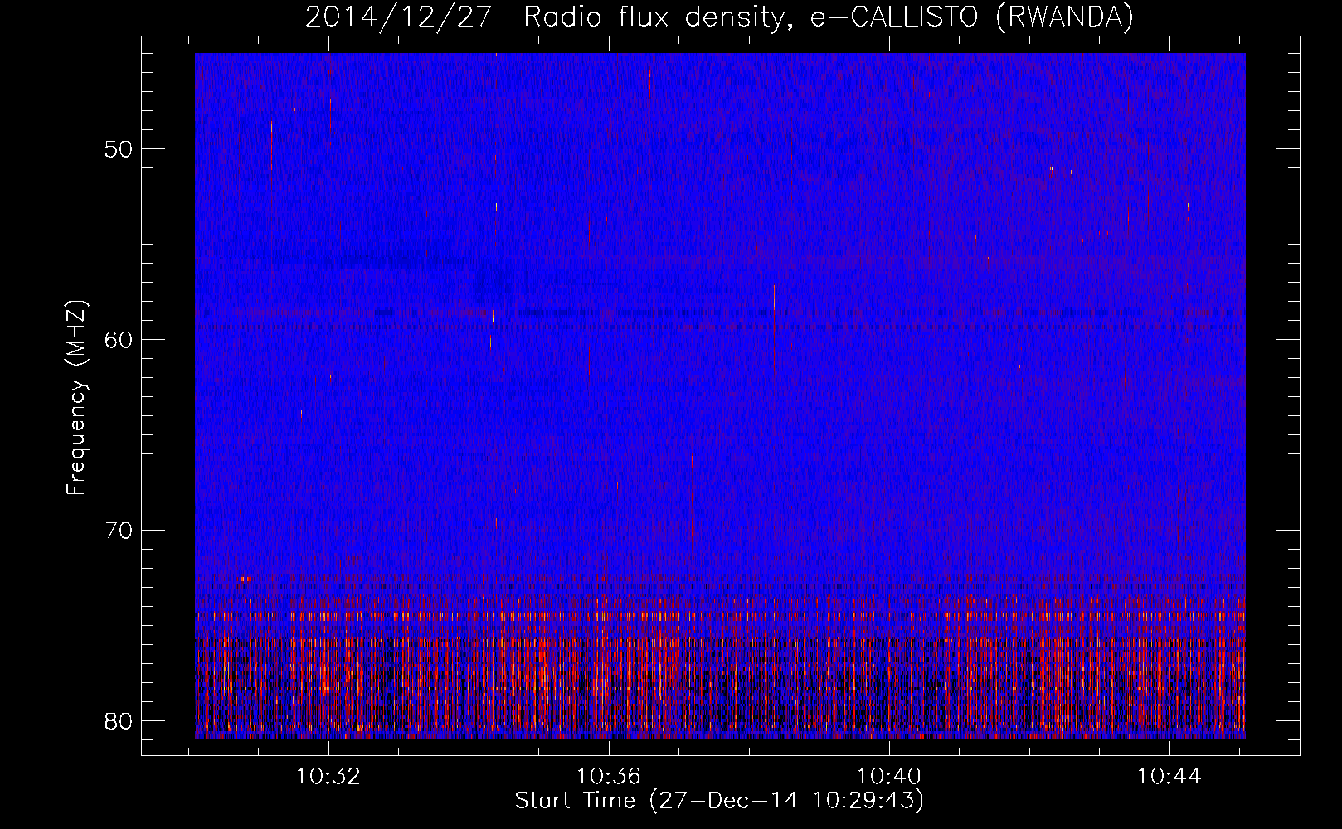
Task: Click the 50 frequency tick label
Action: [x=119, y=150]
